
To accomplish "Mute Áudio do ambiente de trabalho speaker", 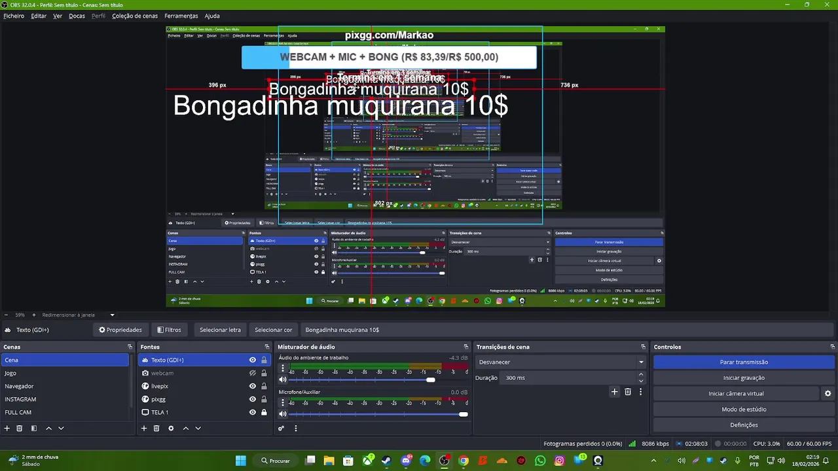I will (283, 379).
